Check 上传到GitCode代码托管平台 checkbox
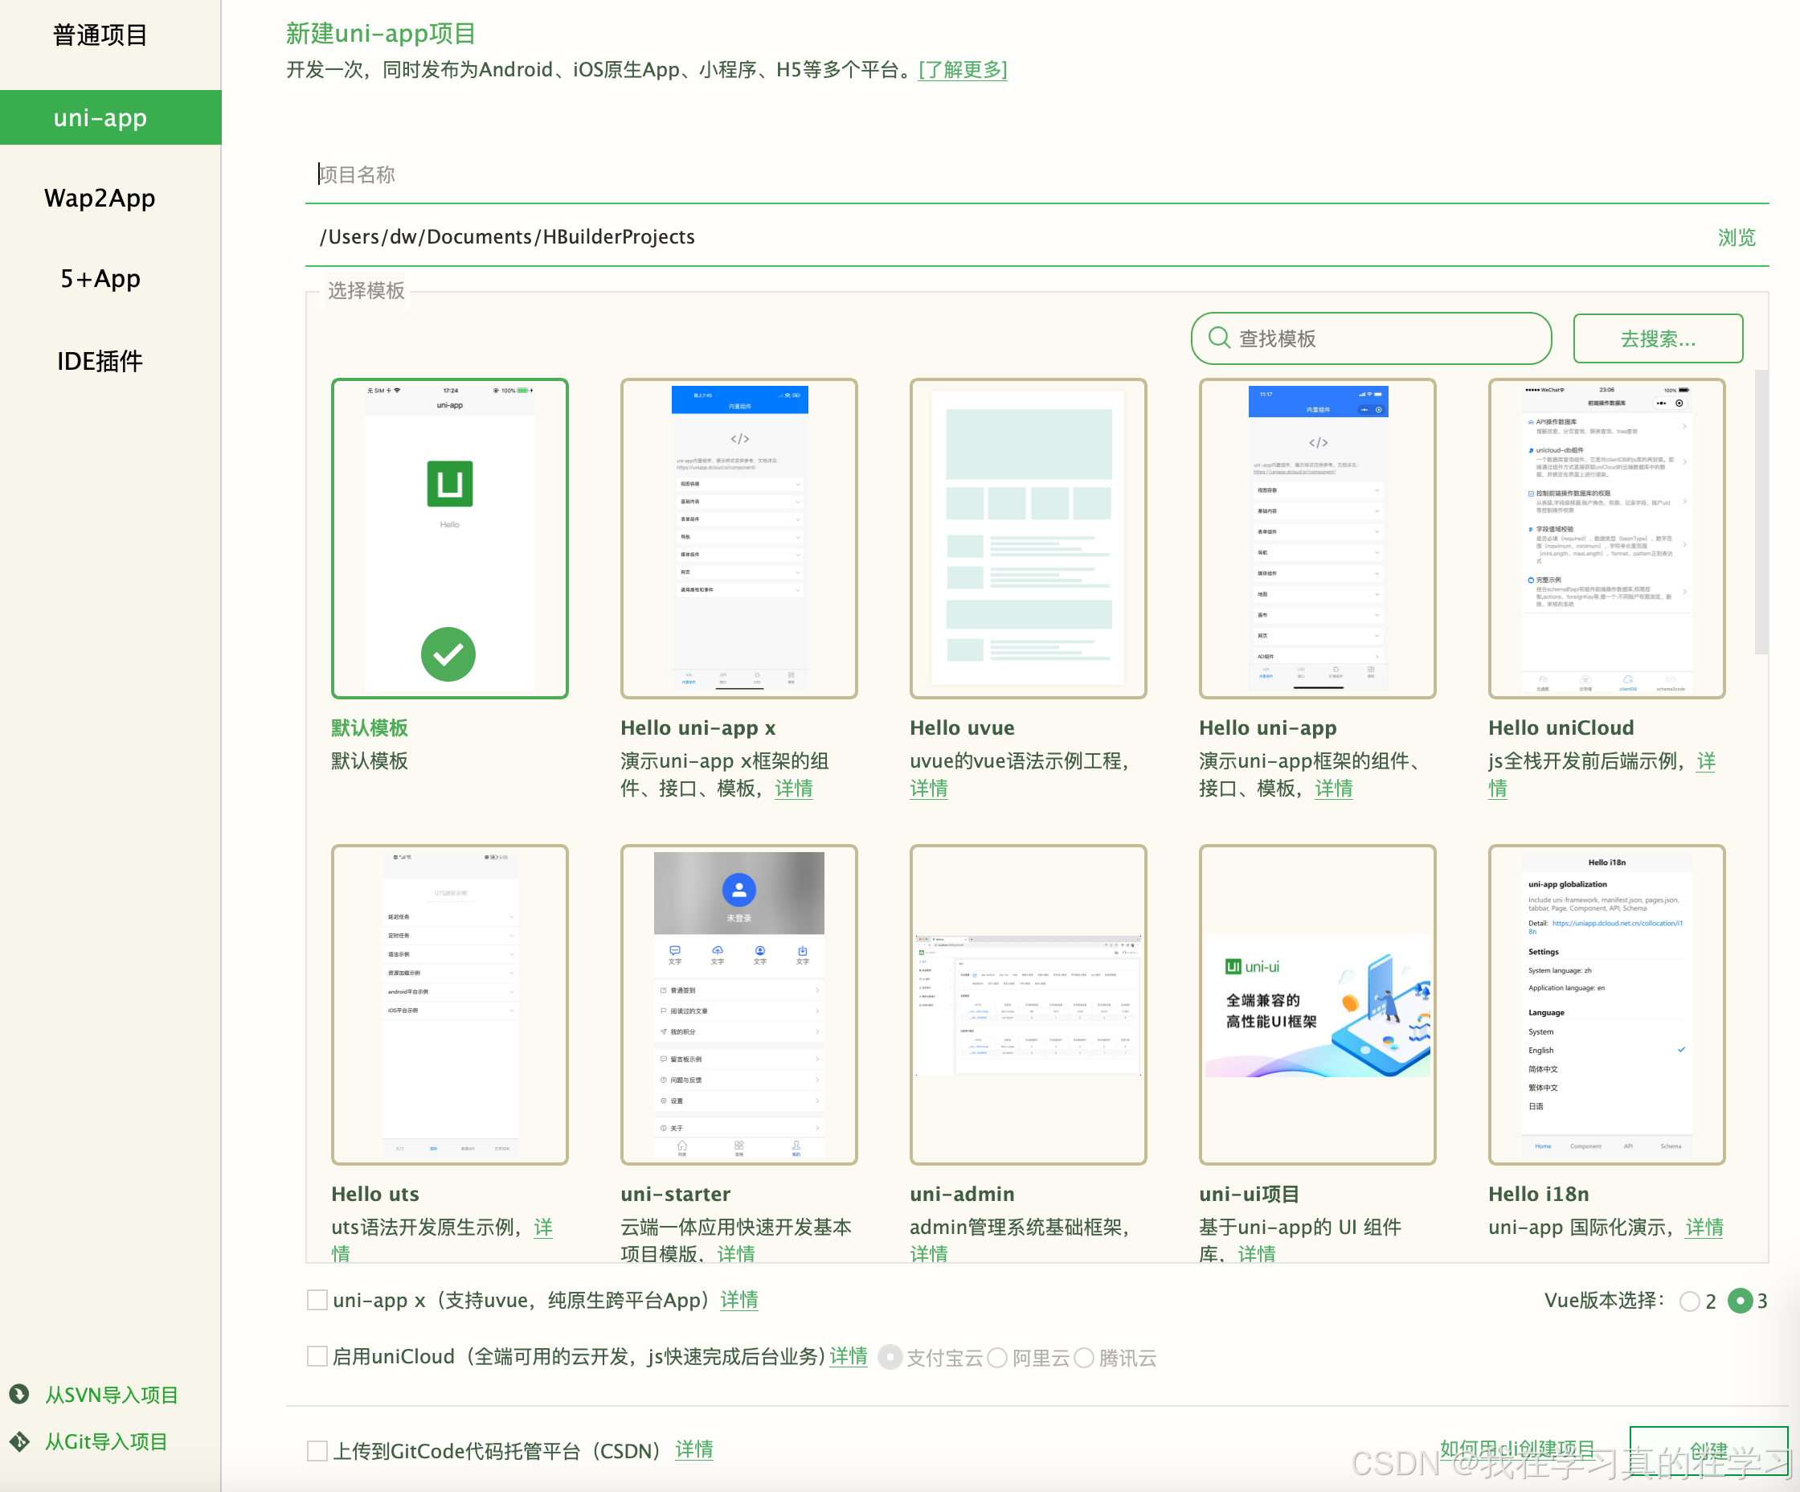Viewport: 1800px width, 1492px height. (x=317, y=1450)
